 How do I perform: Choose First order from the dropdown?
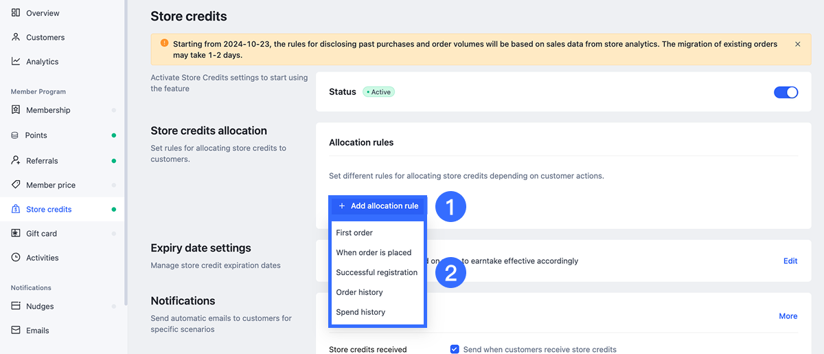tap(354, 233)
